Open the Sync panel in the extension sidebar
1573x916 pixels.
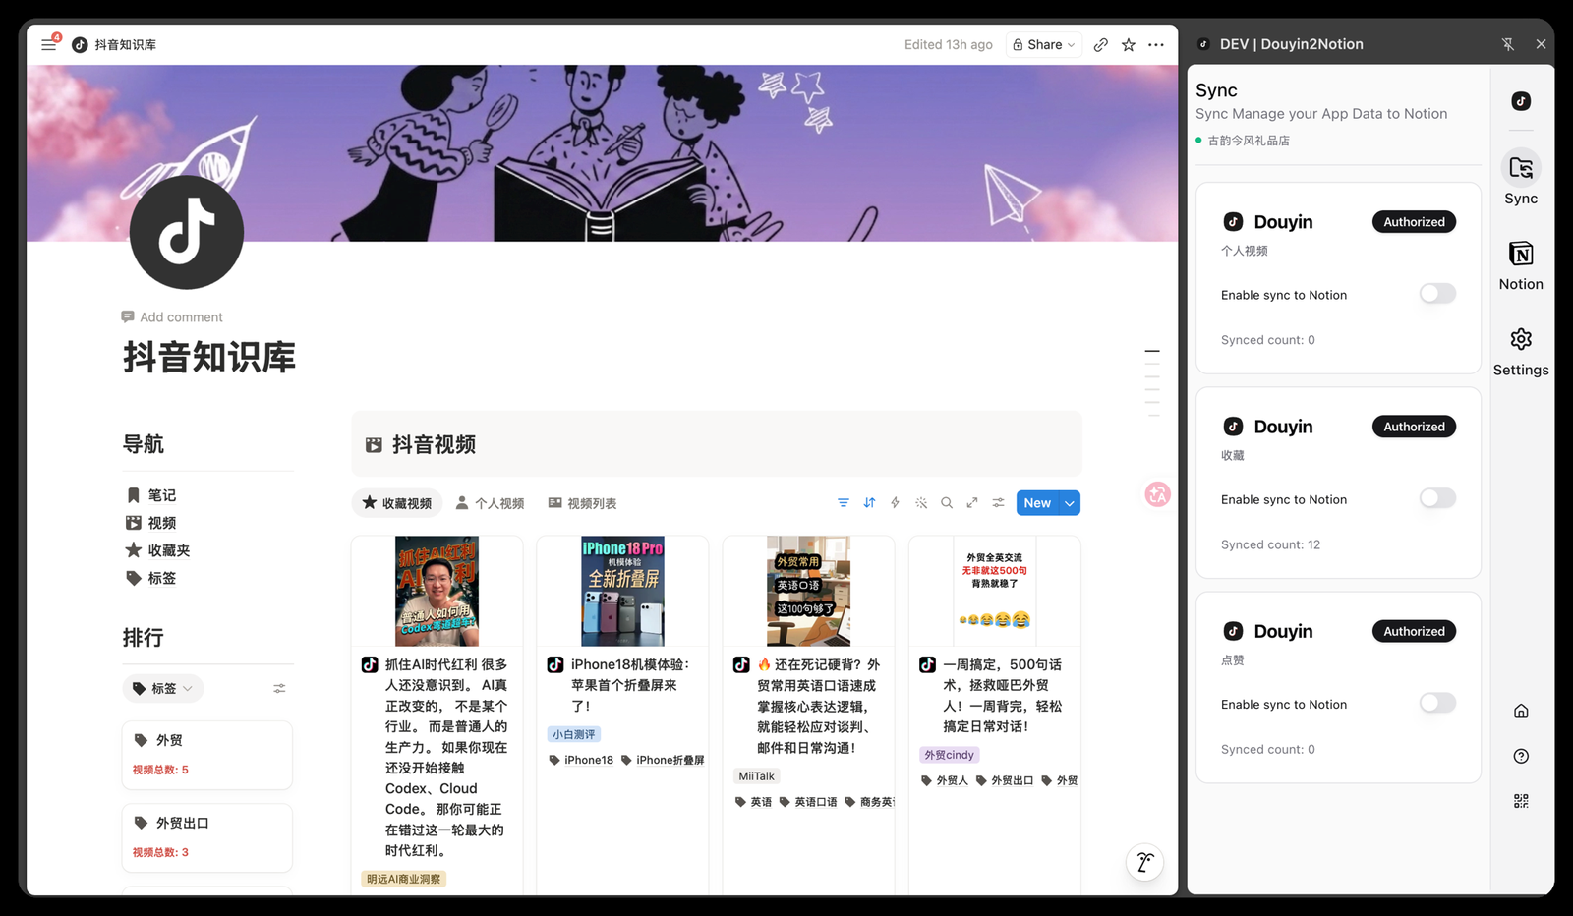click(x=1521, y=179)
